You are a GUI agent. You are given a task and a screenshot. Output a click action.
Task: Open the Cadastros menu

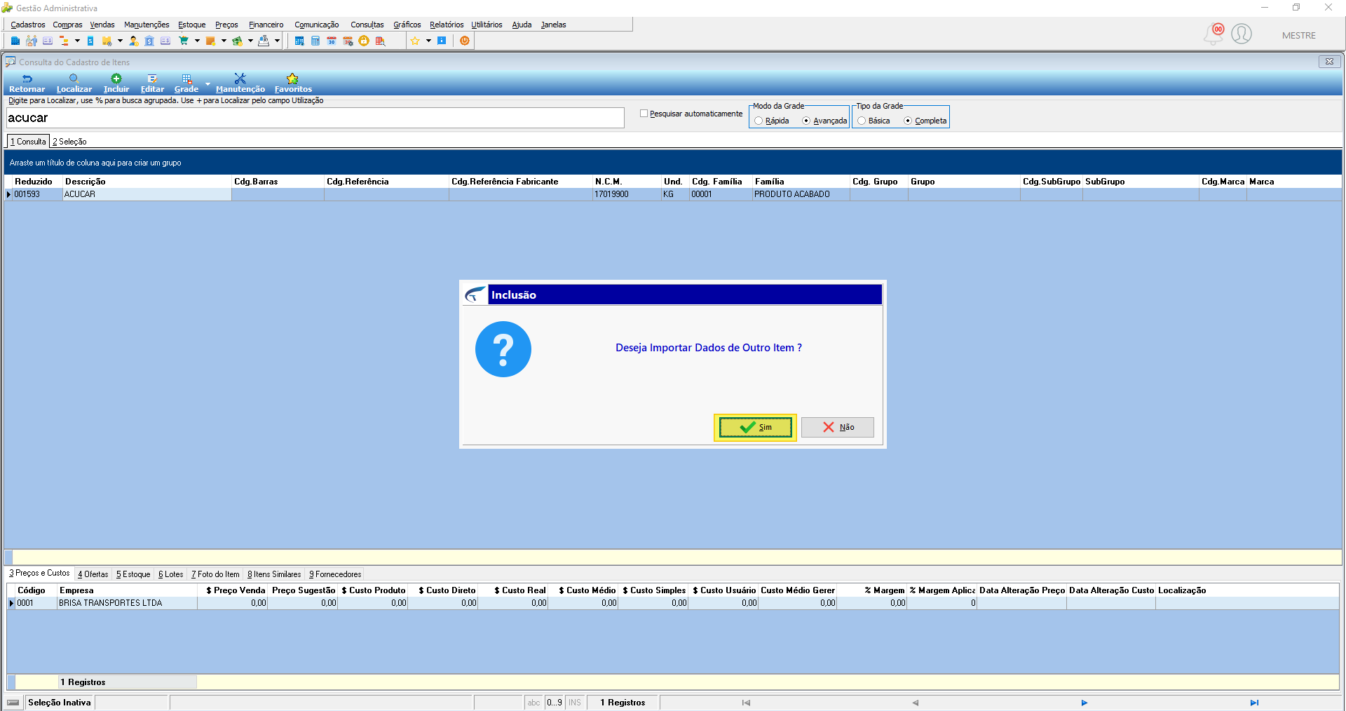[28, 25]
